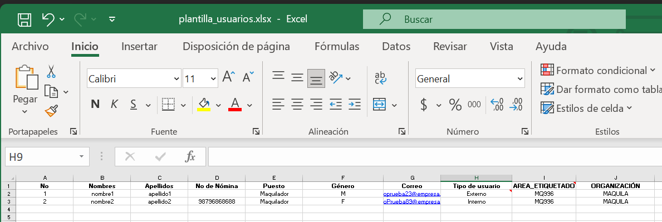Insert function with the fx icon
Screen dimensions: 662x222
[x=190, y=157]
